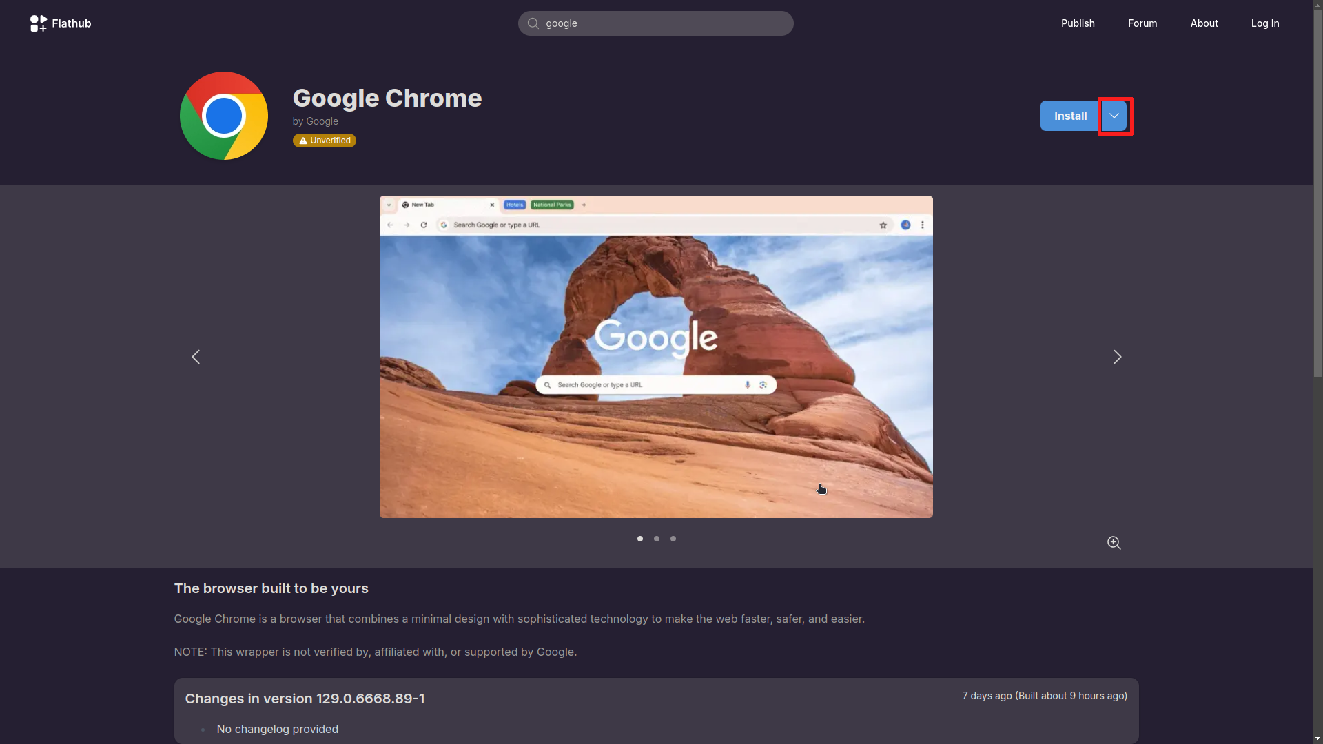Click the Log In button
This screenshot has width=1323, height=744.
point(1265,23)
